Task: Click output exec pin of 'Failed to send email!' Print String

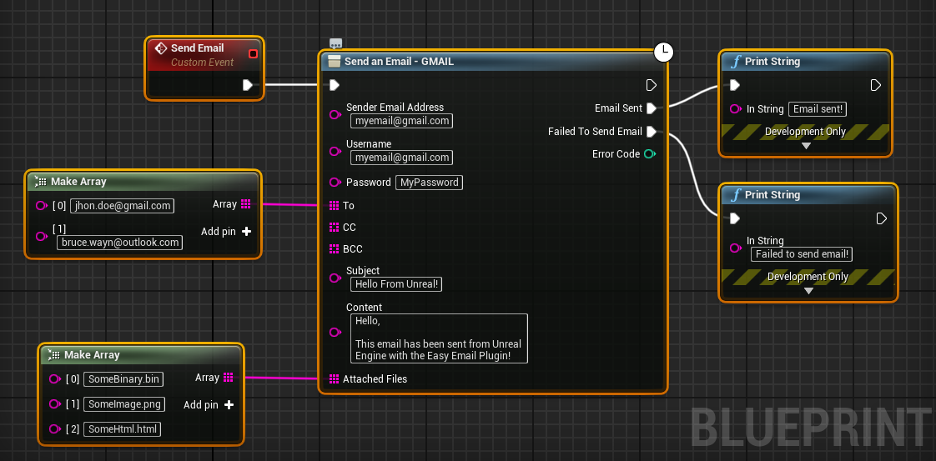Action: [882, 218]
